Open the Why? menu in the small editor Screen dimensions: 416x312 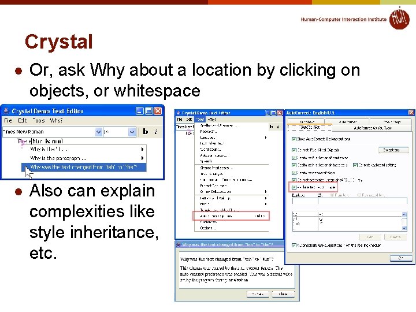click(x=211, y=120)
